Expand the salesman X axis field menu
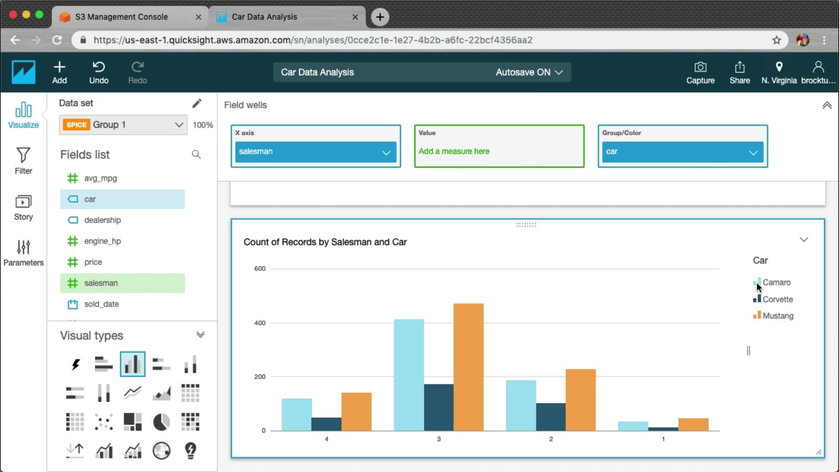This screenshot has height=472, width=839. pyautogui.click(x=386, y=153)
